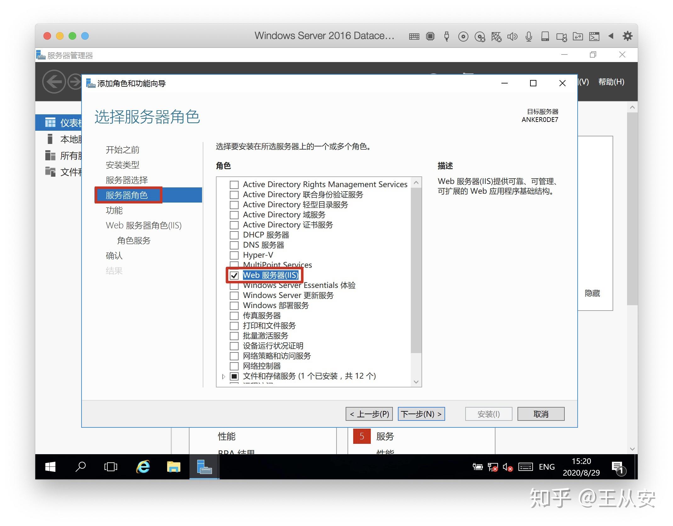Viewport: 673px width, 526px height.
Task: Click the CPU icon in the VM toolbar
Action: point(430,36)
